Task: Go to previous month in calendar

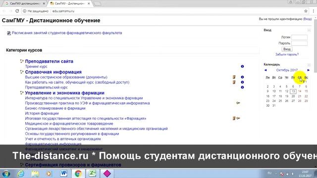Action: pyautogui.click(x=265, y=70)
